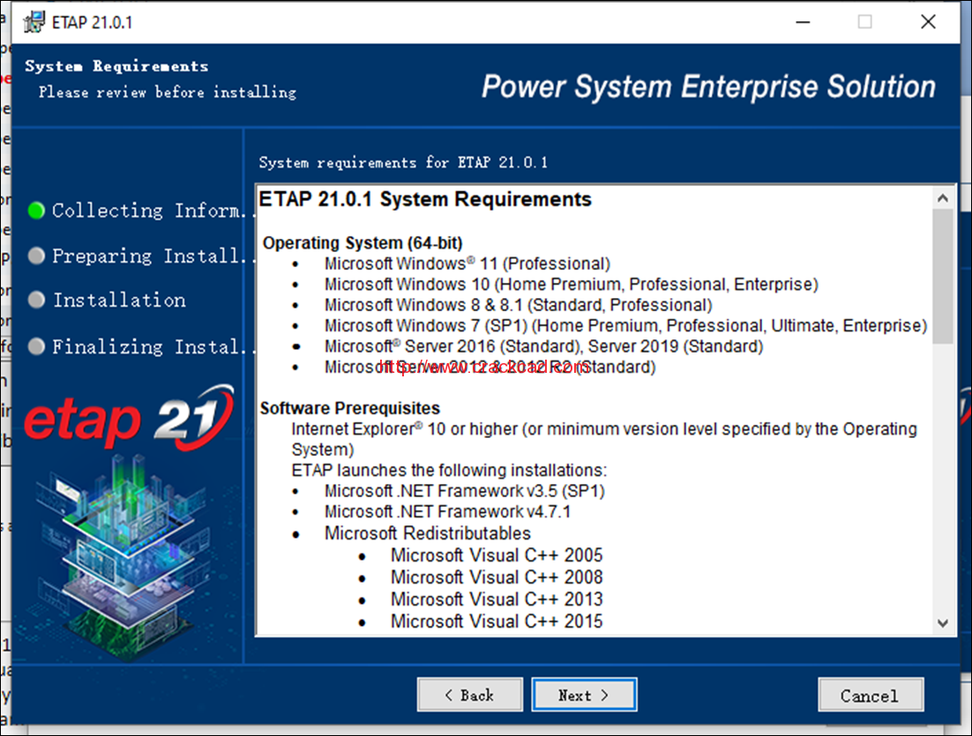Click the Next button
The height and width of the screenshot is (736, 972).
tap(584, 695)
